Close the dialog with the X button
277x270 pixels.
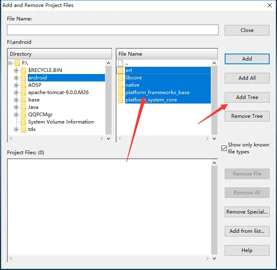click(270, 5)
